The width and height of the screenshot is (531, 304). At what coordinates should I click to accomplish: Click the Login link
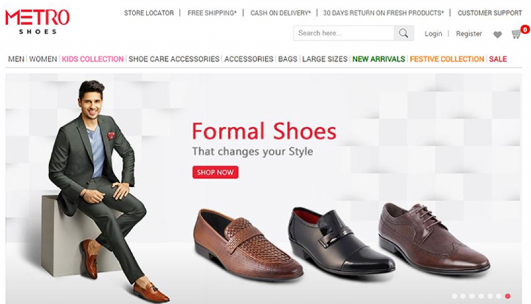pyautogui.click(x=434, y=34)
